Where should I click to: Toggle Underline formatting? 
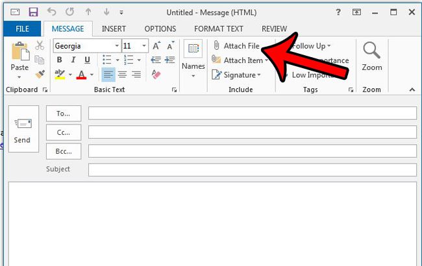87,60
